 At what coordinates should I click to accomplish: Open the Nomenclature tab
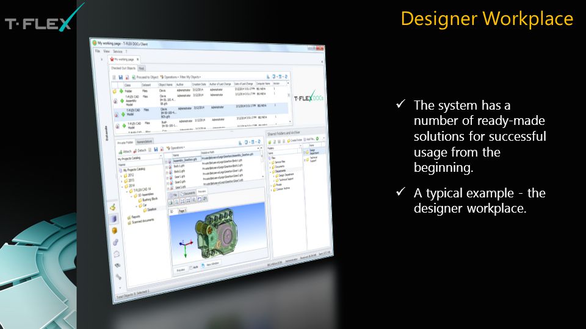(144, 142)
